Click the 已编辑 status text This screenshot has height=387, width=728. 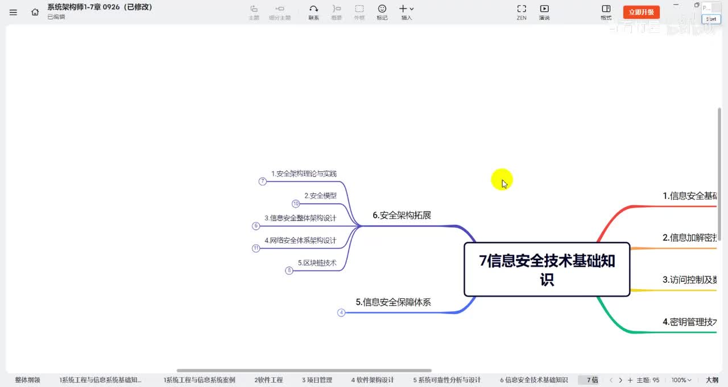tap(56, 17)
